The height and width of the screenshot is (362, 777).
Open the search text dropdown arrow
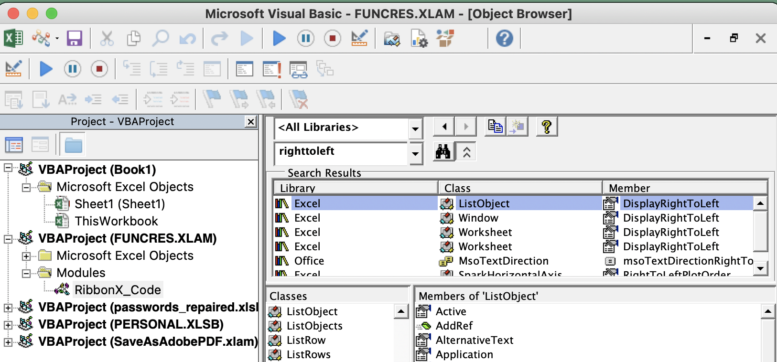[x=415, y=153]
